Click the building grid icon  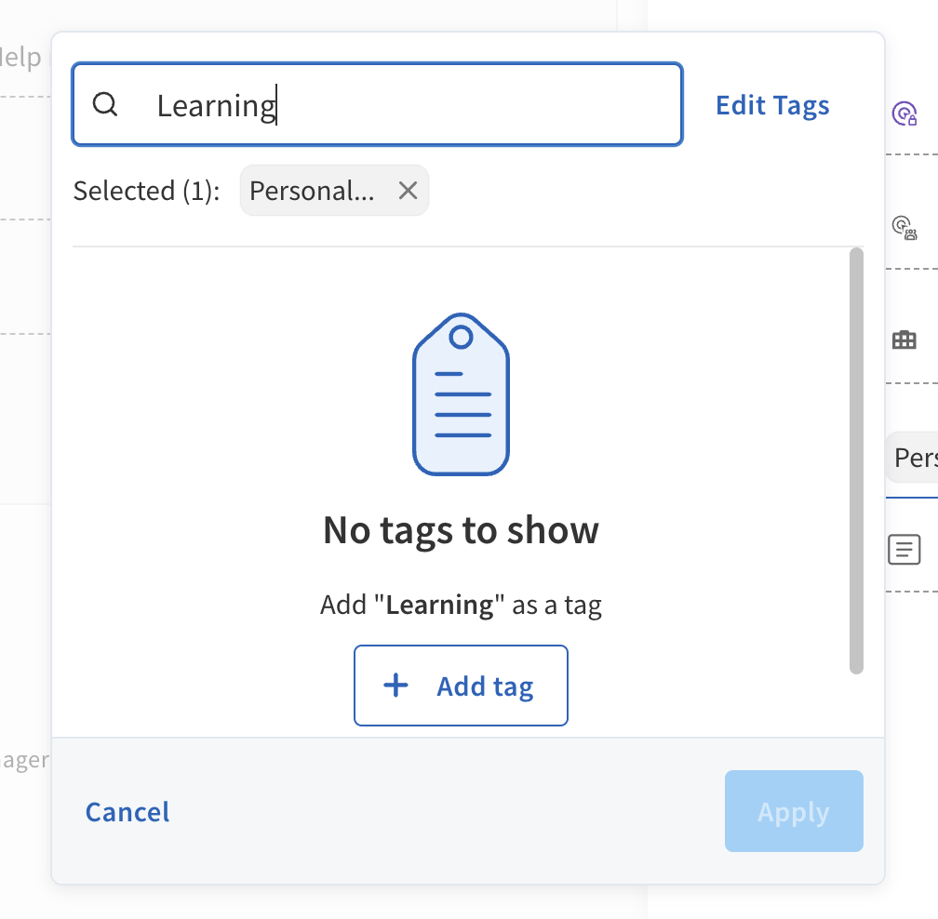click(x=904, y=340)
